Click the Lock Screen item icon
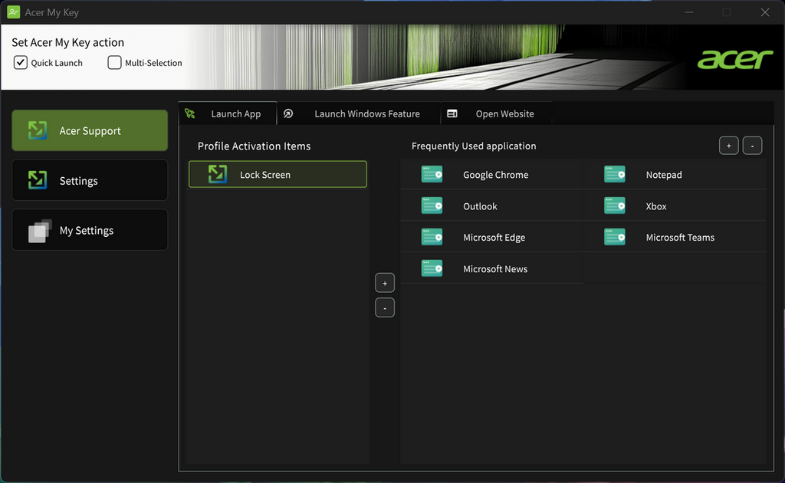The width and height of the screenshot is (785, 483). 218,174
